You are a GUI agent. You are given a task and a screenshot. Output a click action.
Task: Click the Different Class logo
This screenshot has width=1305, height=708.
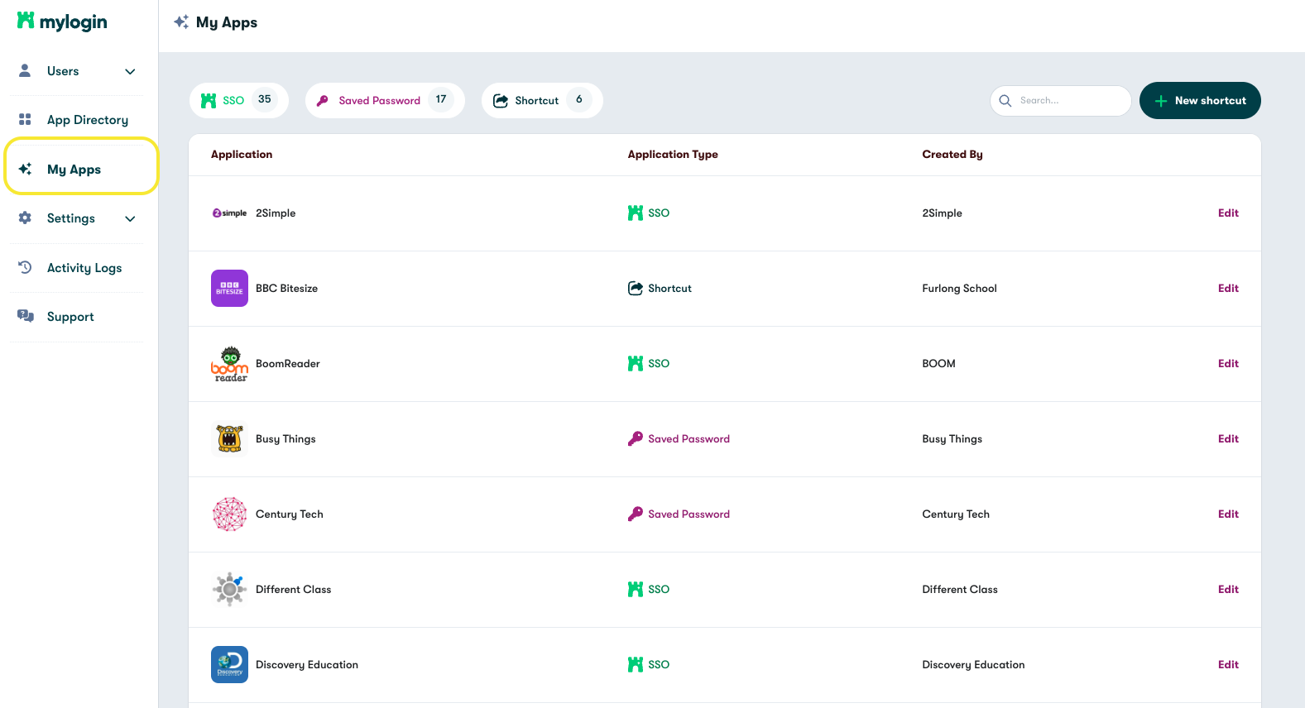coord(229,590)
